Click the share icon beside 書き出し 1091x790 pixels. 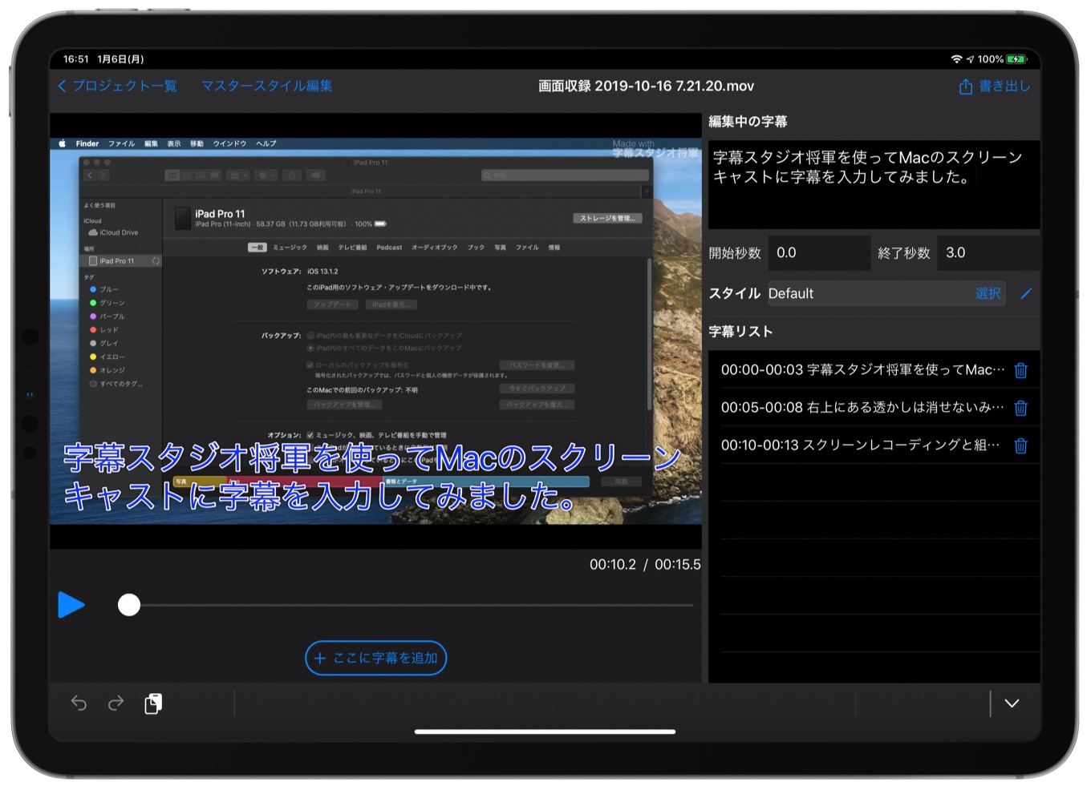[x=966, y=87]
